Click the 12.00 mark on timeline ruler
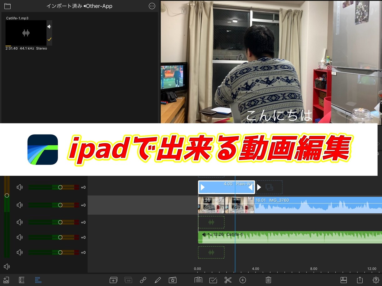382x286 pixels. 372,269
